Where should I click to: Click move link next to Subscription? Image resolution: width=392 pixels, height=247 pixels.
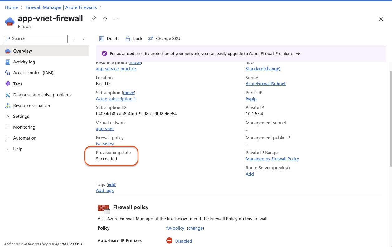128,93
